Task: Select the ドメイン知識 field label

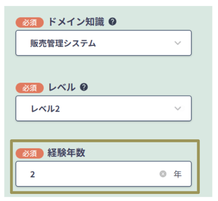Action: pyautogui.click(x=76, y=22)
